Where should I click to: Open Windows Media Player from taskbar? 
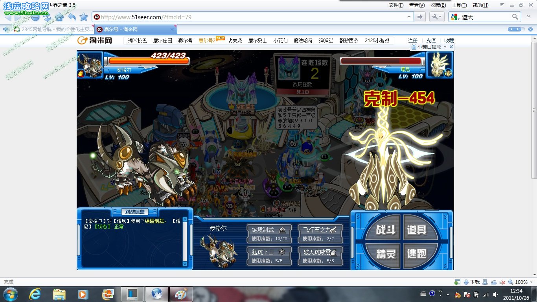coord(83,294)
